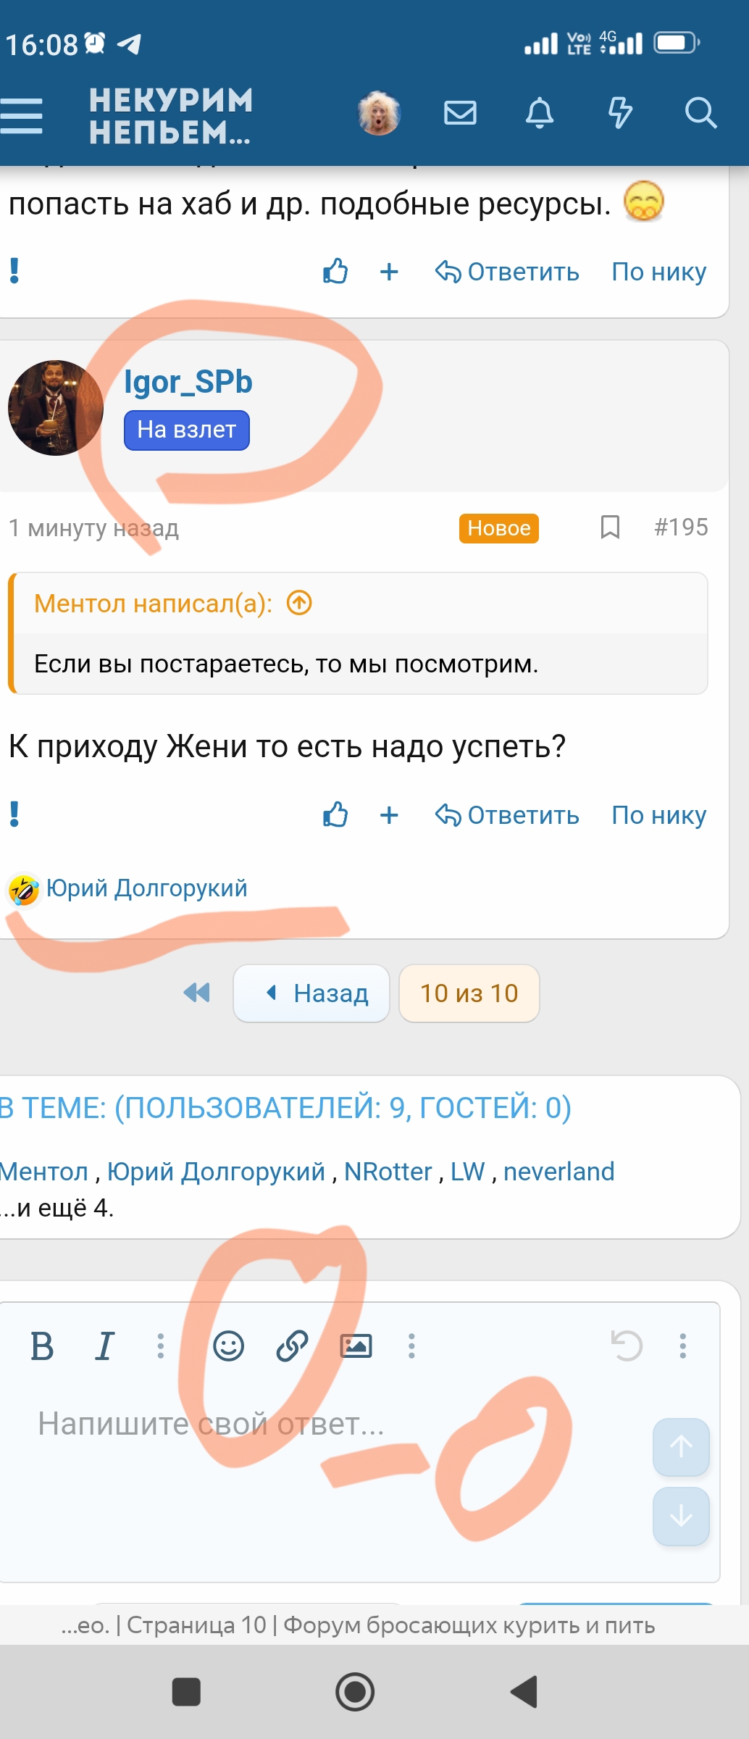Reply to post #195 with Ответить

[x=507, y=815]
